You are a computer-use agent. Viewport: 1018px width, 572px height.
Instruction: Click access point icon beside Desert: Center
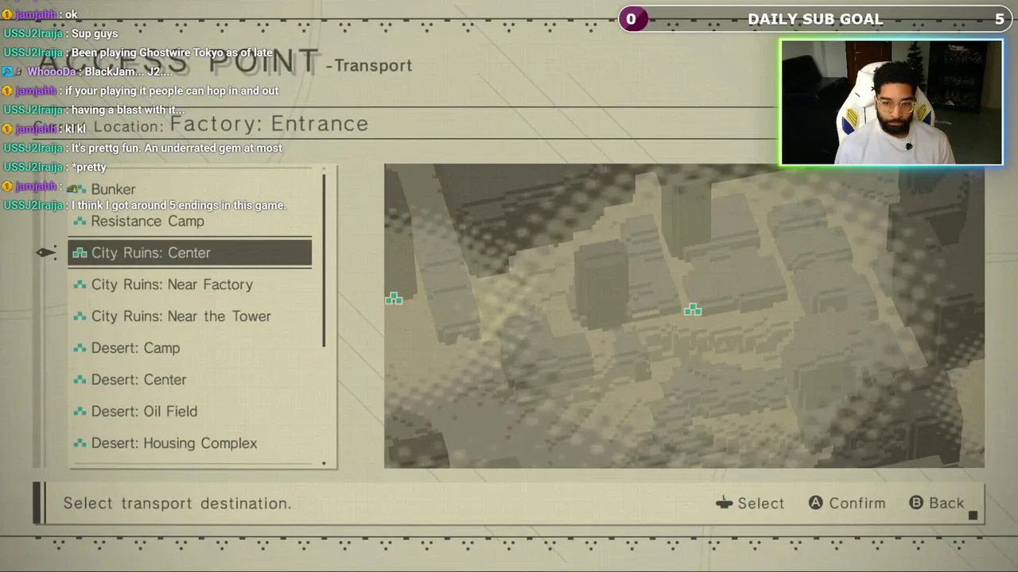click(x=80, y=380)
